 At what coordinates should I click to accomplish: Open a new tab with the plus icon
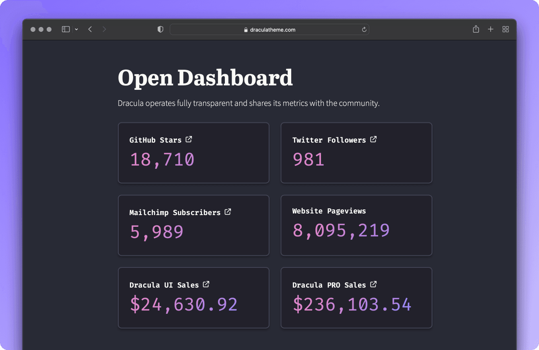491,29
